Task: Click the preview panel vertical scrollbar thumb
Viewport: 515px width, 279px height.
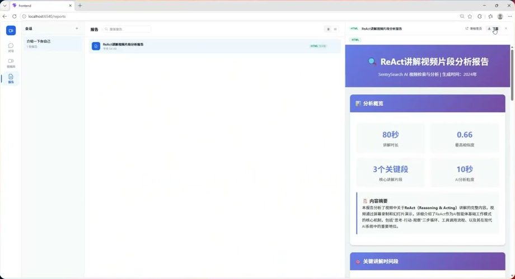Action: point(512,75)
